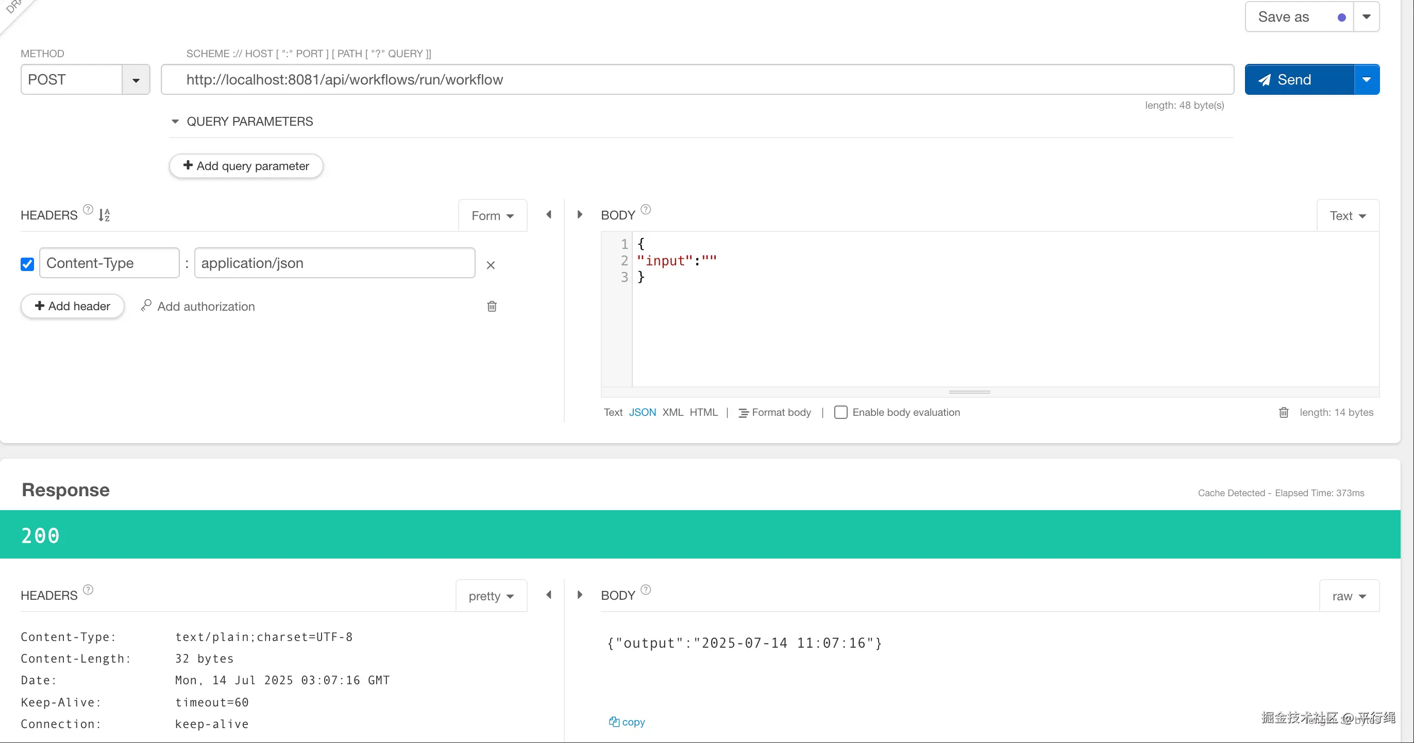Click Add query parameter button
This screenshot has height=743, width=1414.
[246, 166]
